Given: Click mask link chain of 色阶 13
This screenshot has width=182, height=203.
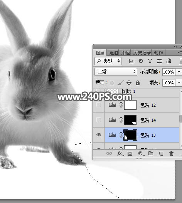Looking at the screenshot, I should (x=121, y=135).
